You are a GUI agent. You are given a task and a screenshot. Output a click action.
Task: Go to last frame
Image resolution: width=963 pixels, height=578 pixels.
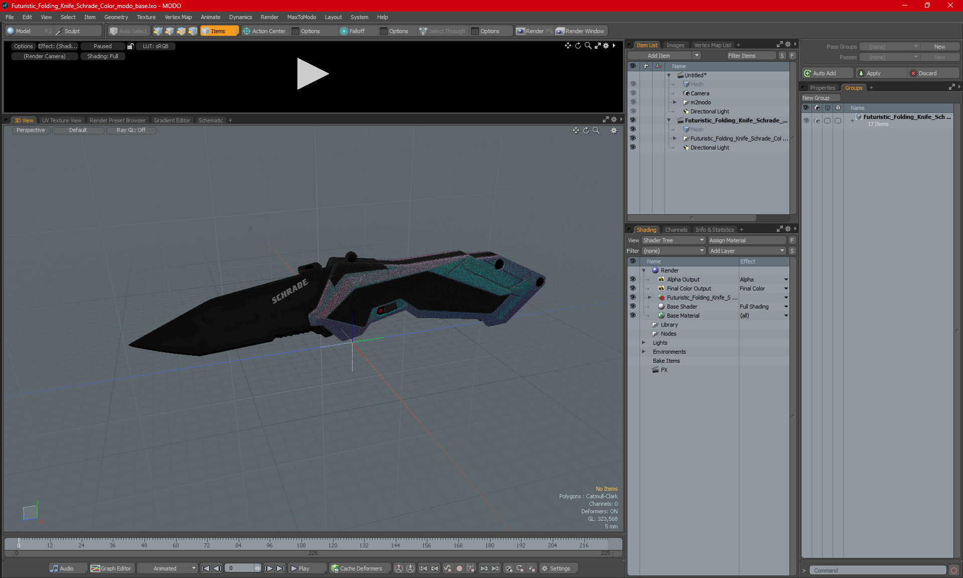coord(281,568)
